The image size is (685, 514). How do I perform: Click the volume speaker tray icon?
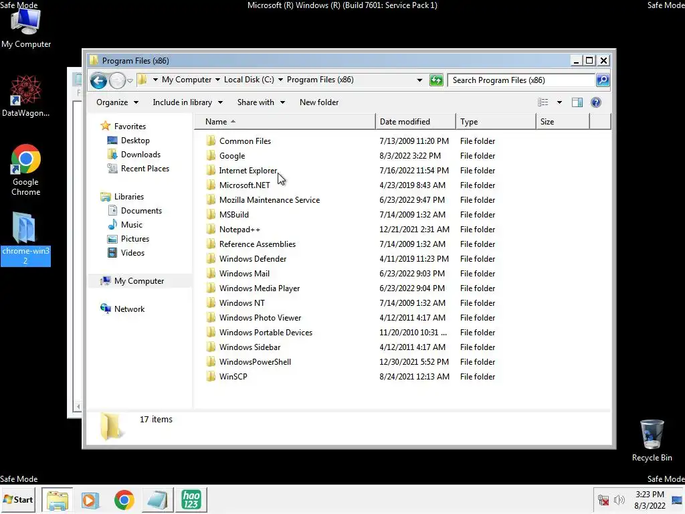(x=619, y=500)
